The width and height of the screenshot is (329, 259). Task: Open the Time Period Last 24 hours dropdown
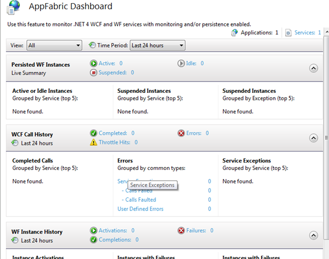157,45
